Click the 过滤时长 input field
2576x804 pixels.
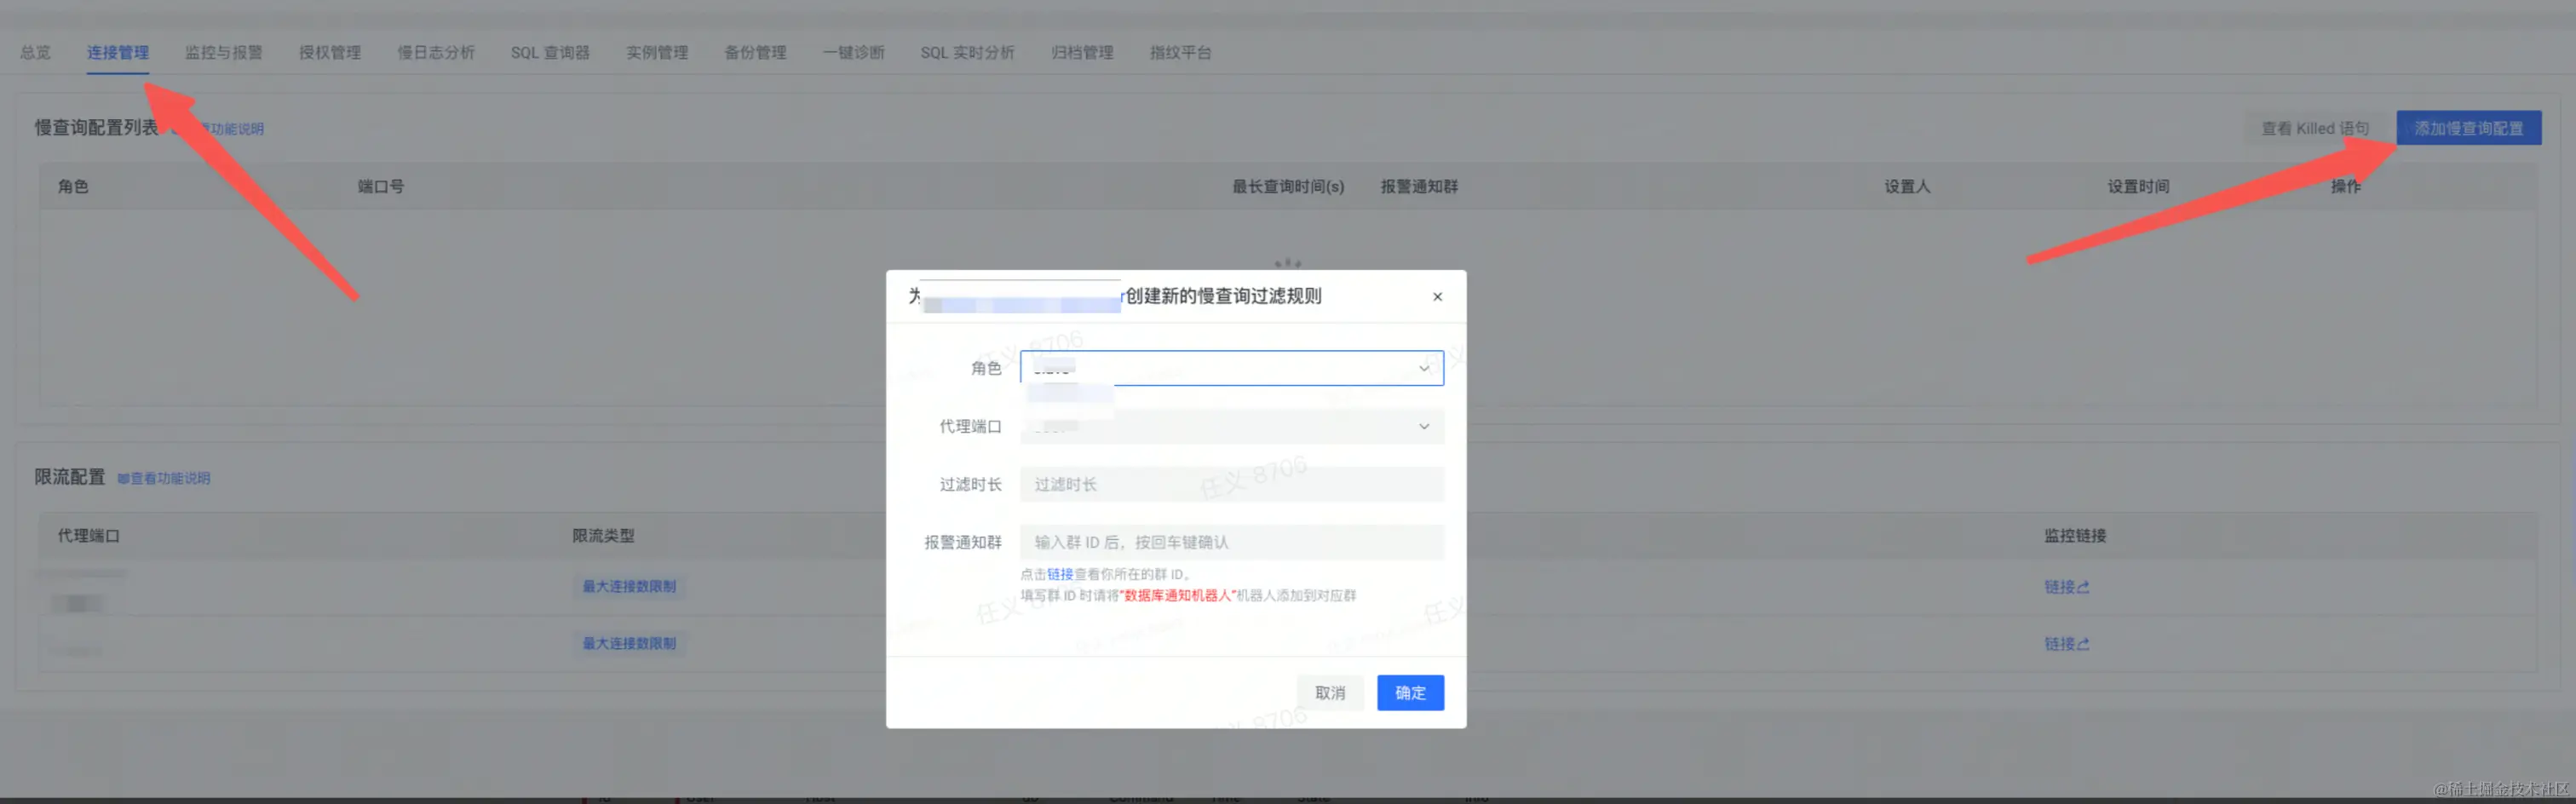[x=1230, y=484]
